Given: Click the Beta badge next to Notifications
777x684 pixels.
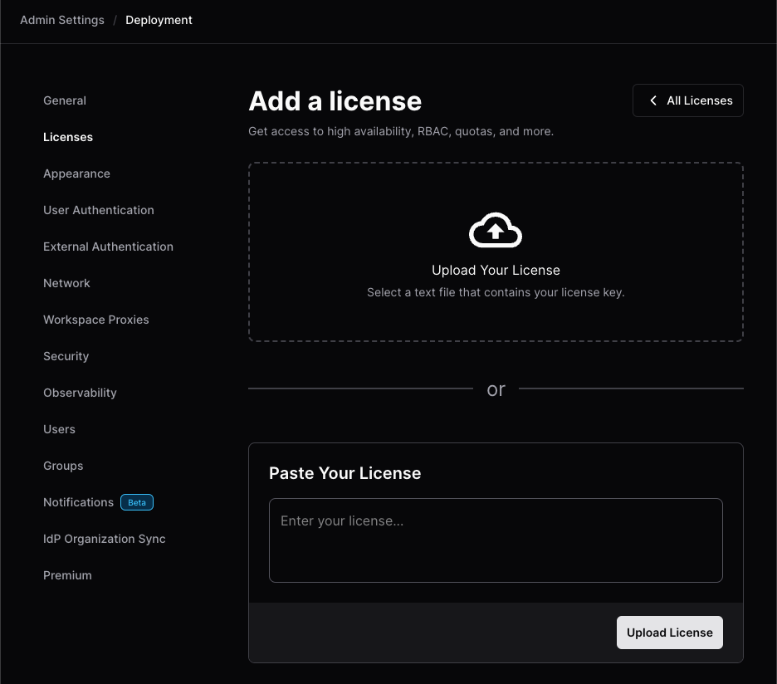Looking at the screenshot, I should (136, 502).
